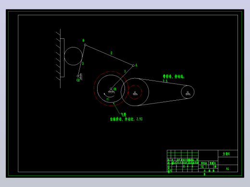Select the link number 2 label
Image resolution: width=250 pixels, height=187 pixels.
tap(112, 53)
